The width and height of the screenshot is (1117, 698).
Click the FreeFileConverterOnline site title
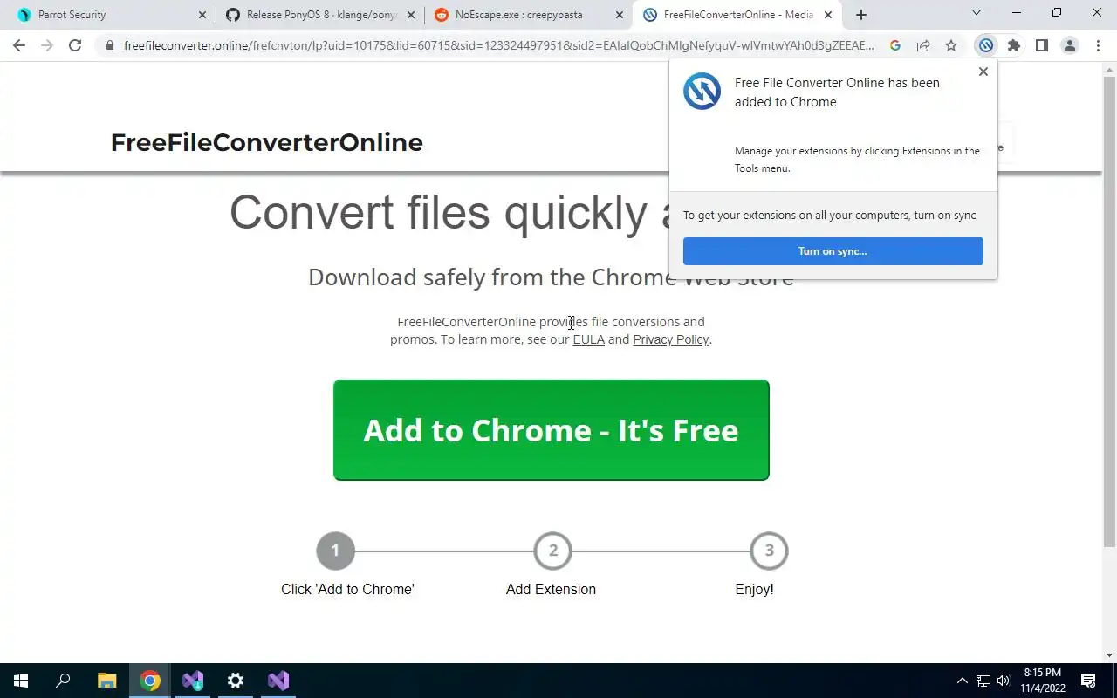point(266,142)
